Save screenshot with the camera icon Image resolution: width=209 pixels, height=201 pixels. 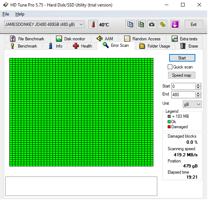coord(152,24)
